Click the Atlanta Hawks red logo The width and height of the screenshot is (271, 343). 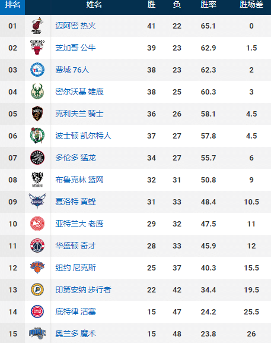click(x=37, y=224)
